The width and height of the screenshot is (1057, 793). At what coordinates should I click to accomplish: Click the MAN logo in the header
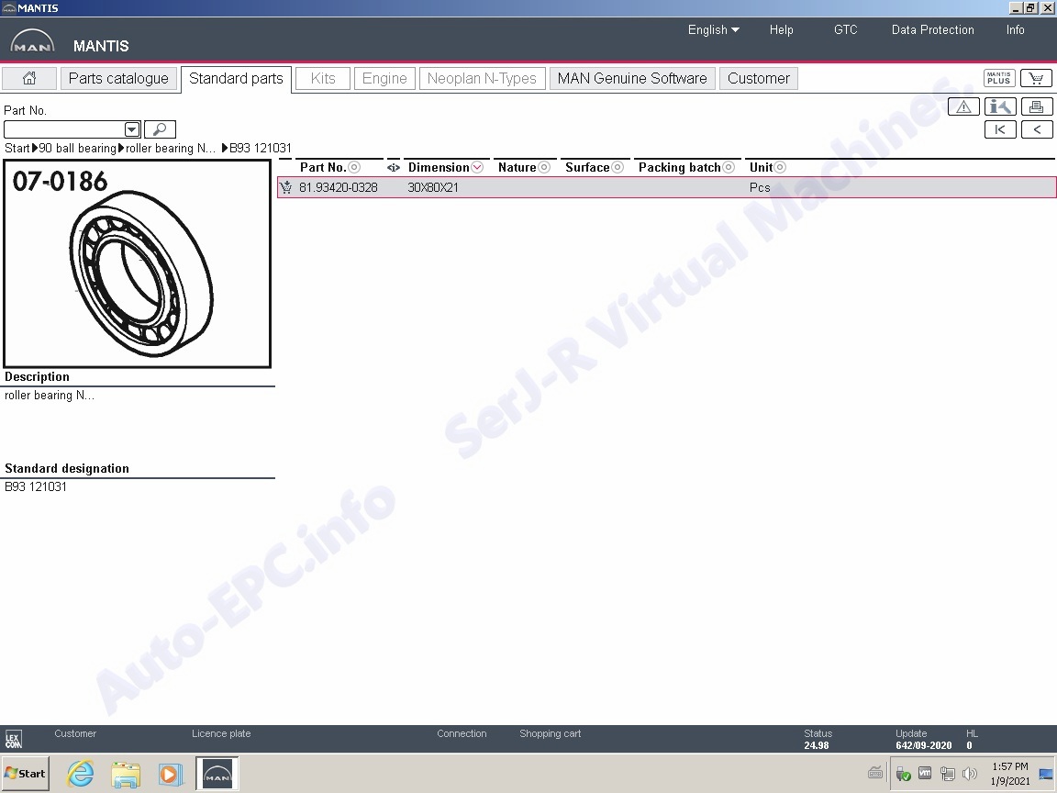coord(32,42)
